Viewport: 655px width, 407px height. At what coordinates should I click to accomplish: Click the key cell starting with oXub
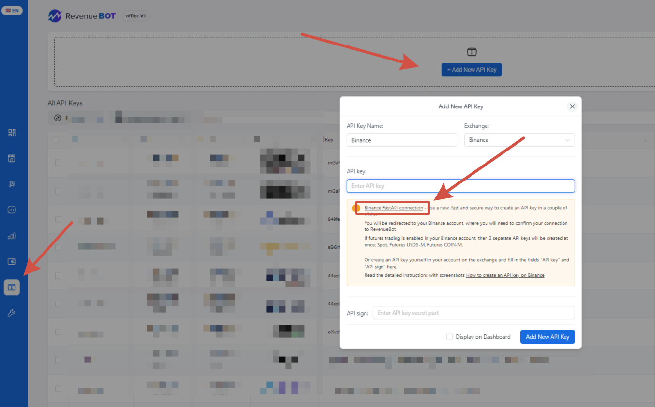coord(334,332)
